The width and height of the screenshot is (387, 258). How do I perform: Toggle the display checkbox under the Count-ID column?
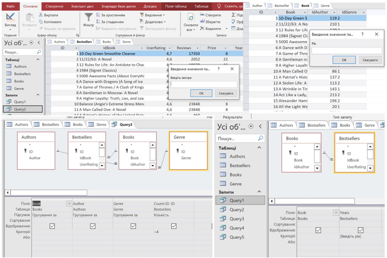coord(174,226)
